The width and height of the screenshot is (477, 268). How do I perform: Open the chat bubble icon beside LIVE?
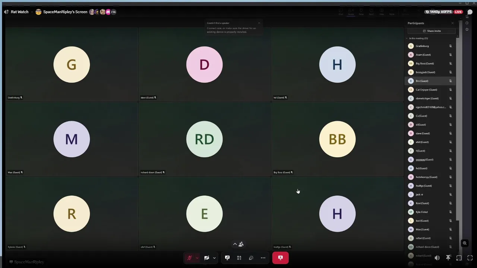470,12
